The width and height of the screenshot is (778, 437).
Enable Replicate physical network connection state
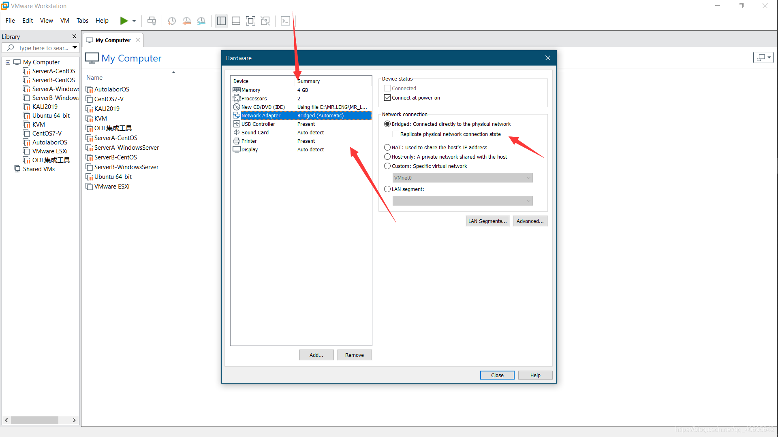(396, 134)
